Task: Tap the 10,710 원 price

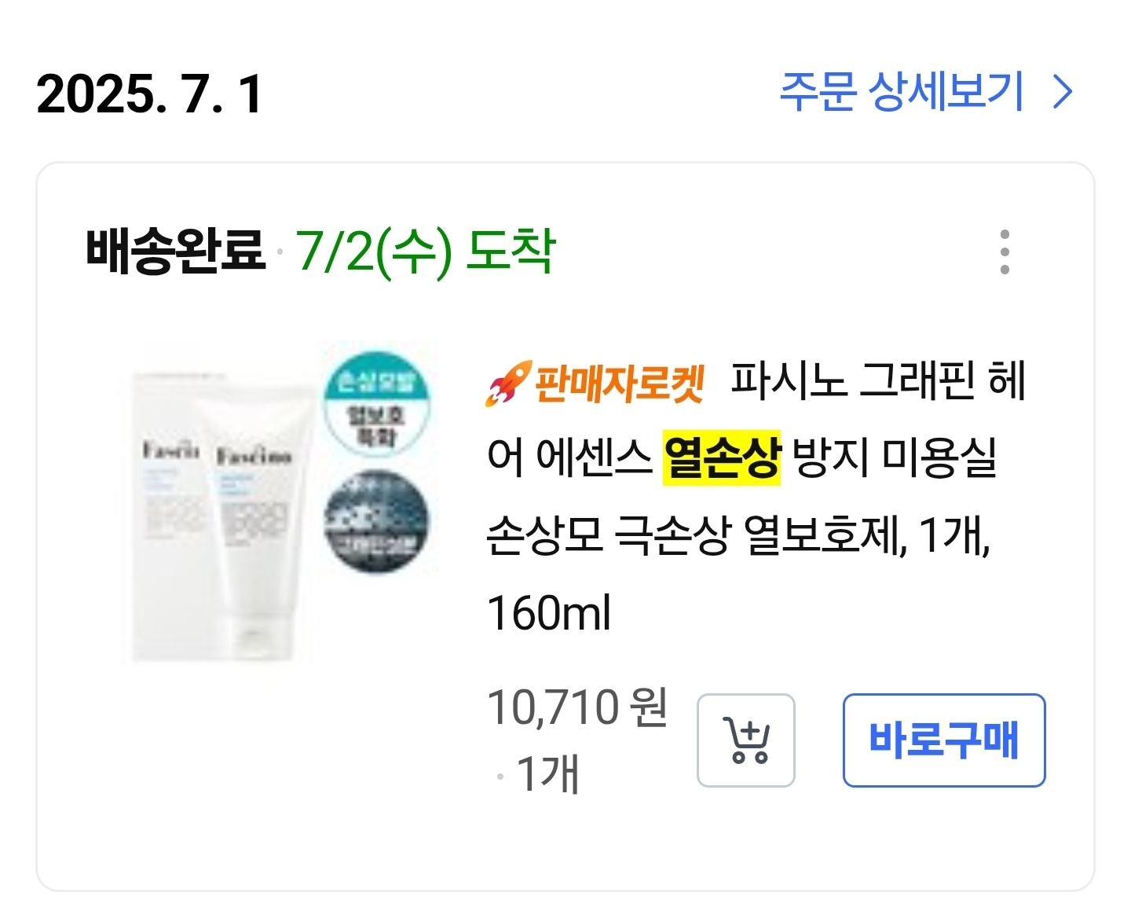Action: [x=577, y=707]
